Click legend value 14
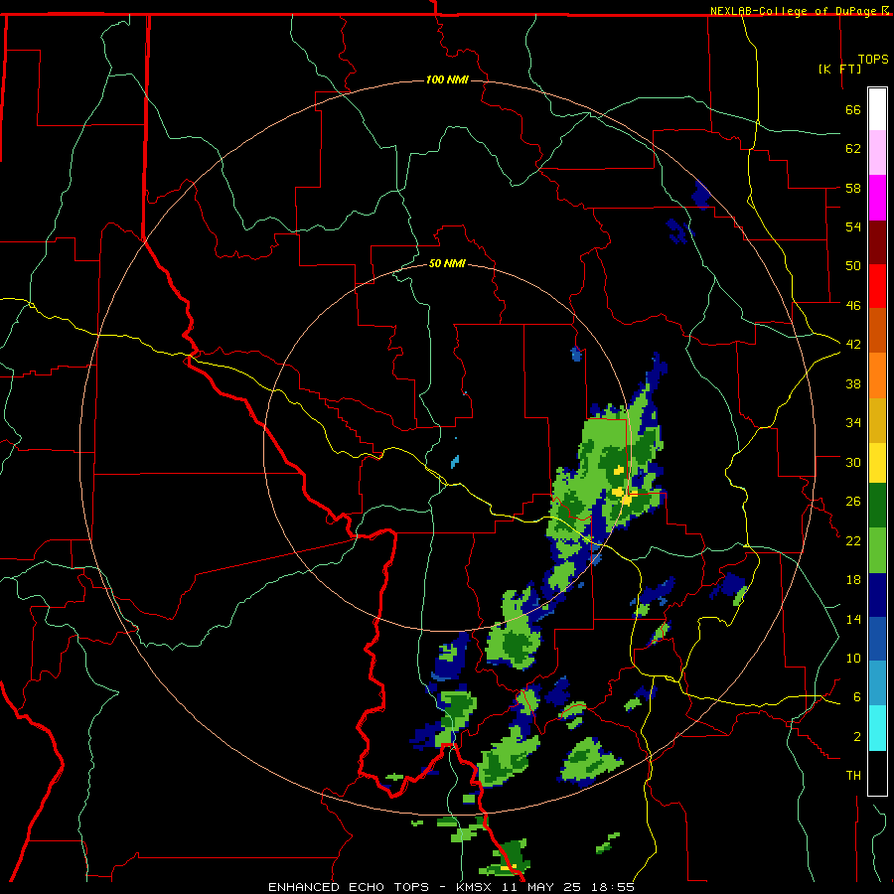The width and height of the screenshot is (894, 894). click(x=853, y=619)
